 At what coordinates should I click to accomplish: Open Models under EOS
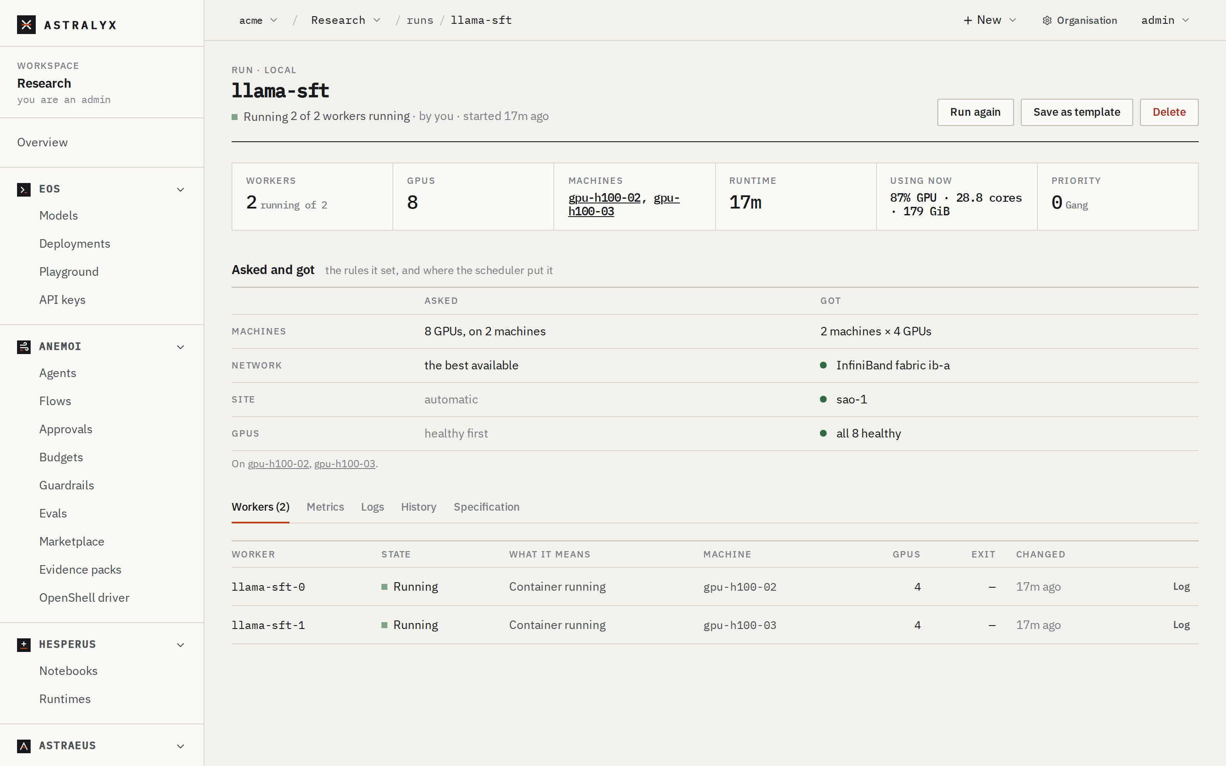[59, 216]
